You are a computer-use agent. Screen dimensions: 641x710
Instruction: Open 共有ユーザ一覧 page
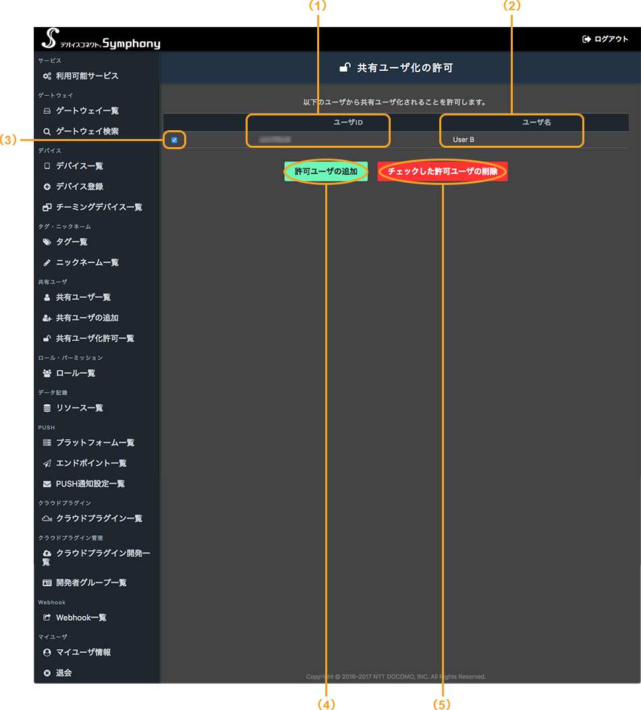tap(83, 298)
